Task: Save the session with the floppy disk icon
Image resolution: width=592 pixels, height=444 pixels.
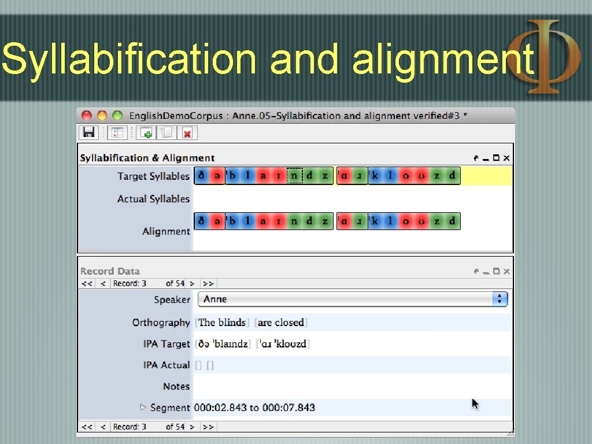Action: click(x=88, y=132)
